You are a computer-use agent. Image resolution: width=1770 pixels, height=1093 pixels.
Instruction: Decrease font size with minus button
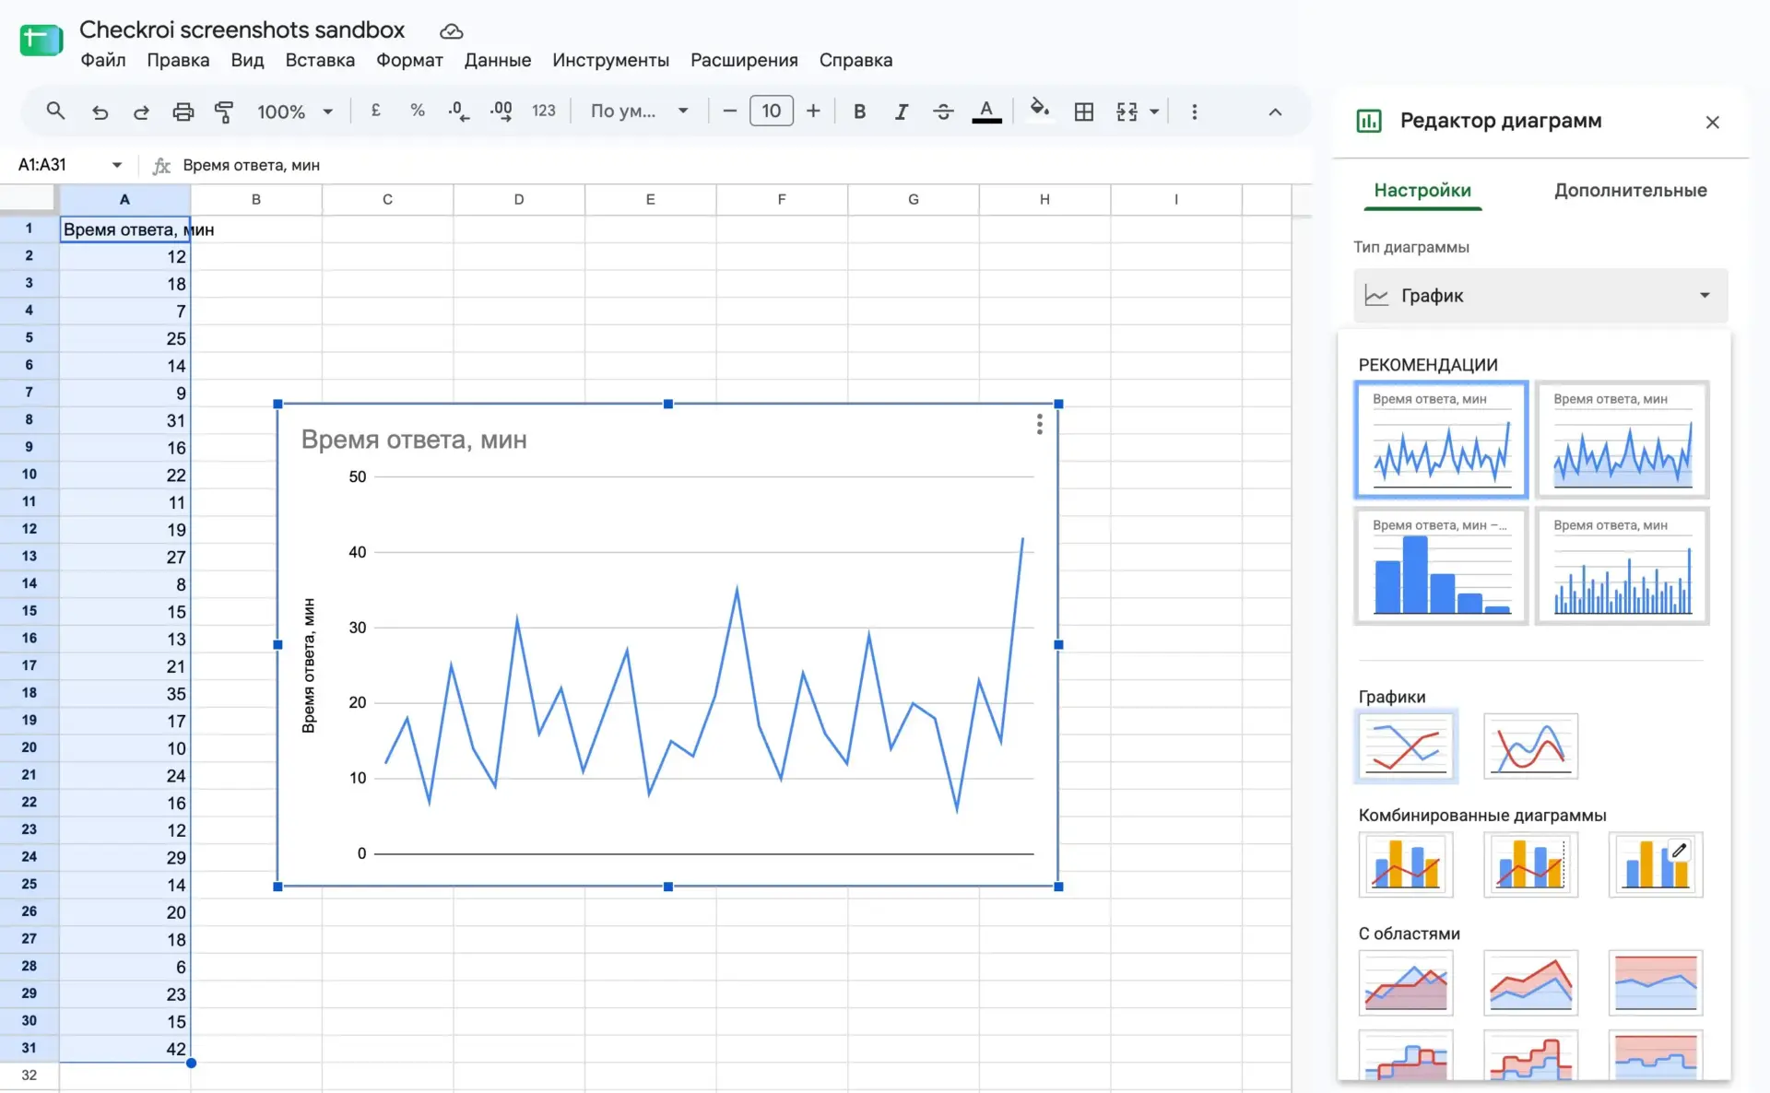click(729, 112)
